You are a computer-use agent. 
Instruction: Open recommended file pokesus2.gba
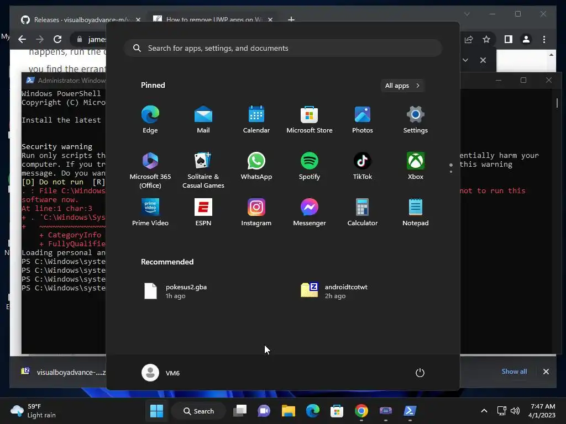[x=176, y=291]
